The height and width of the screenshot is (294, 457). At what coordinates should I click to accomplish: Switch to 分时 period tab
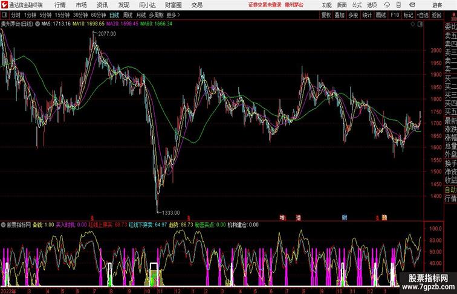coord(16,15)
